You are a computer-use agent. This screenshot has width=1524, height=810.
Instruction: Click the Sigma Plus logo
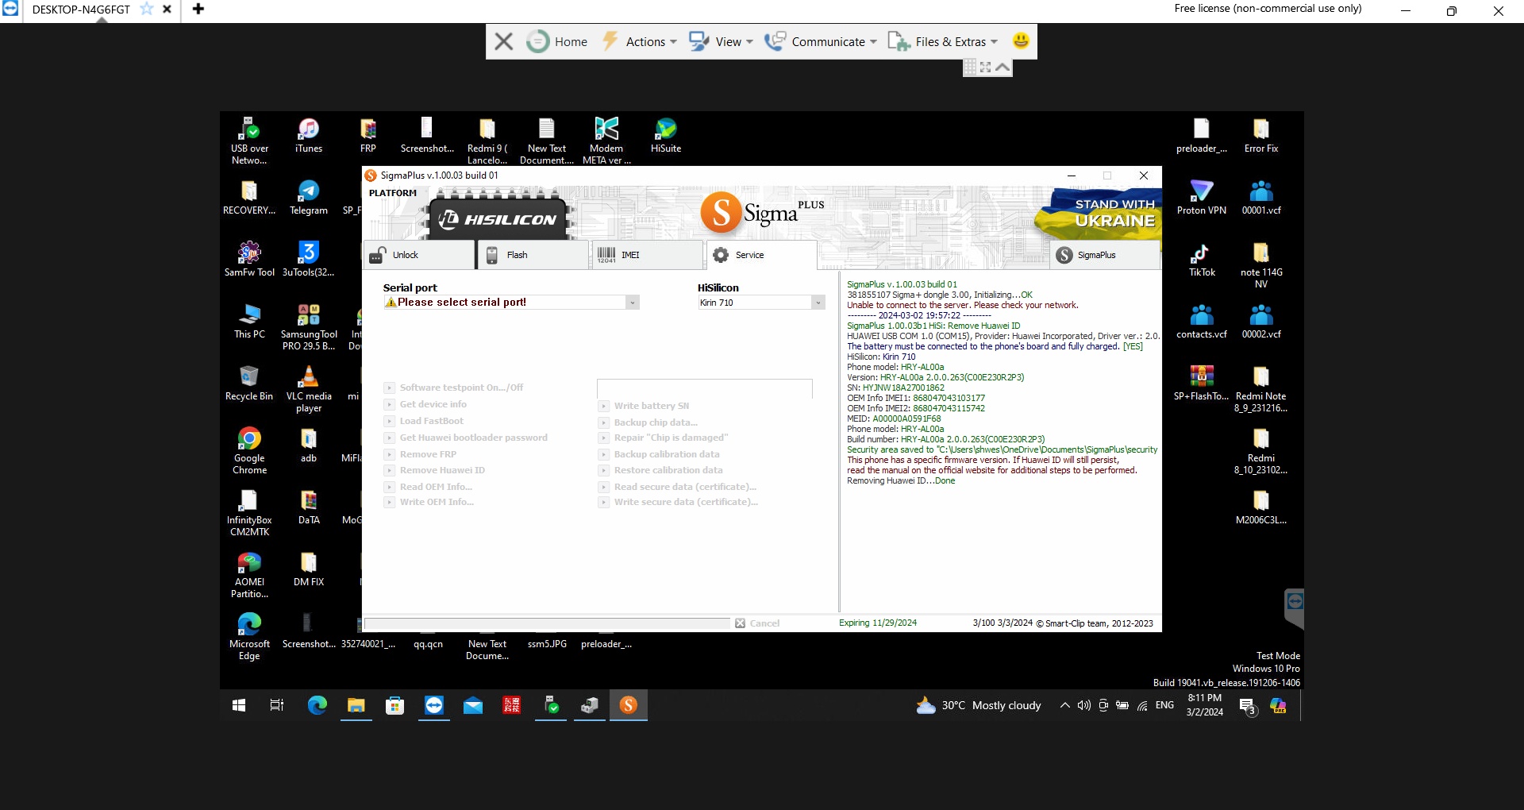(761, 213)
